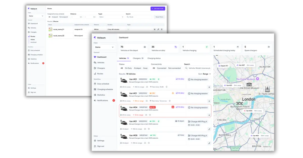Screen dimensions: 303x158
Task: Click red alert icon on Van #04 row
Action: click(x=173, y=107)
